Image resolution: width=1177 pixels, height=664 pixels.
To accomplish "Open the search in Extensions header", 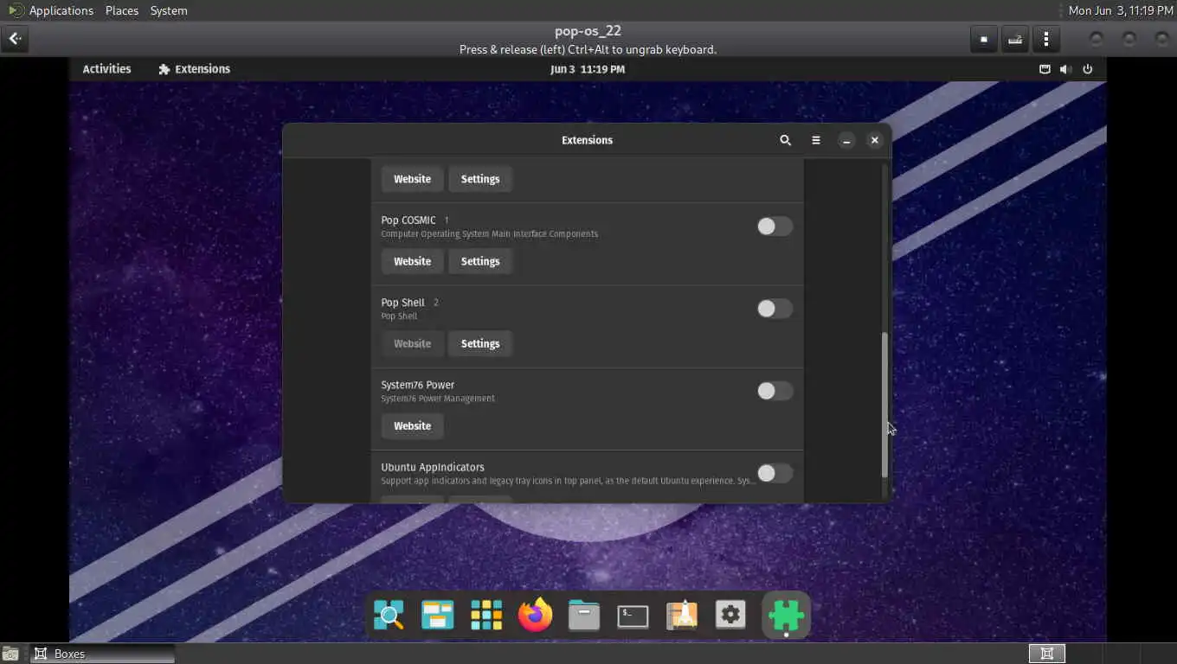I will tap(785, 140).
